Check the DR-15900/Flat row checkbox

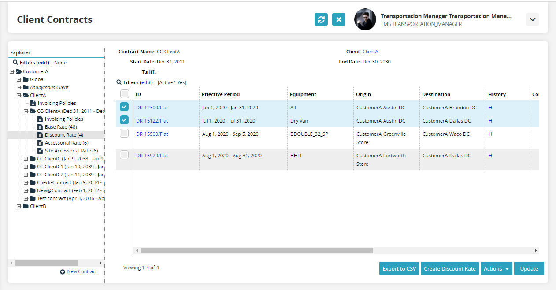[124, 133]
